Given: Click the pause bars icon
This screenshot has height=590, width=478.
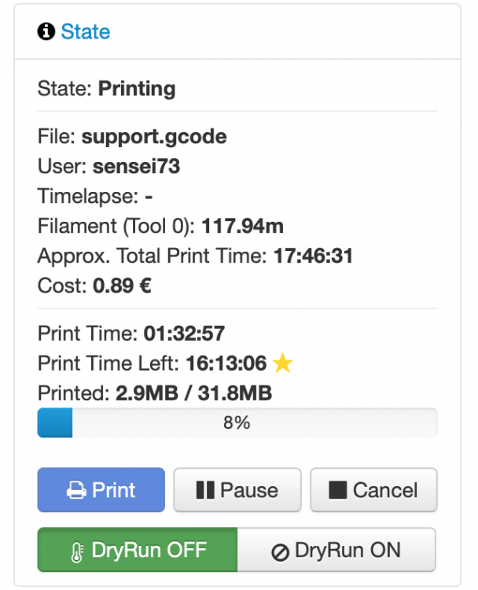Looking at the screenshot, I should (205, 490).
